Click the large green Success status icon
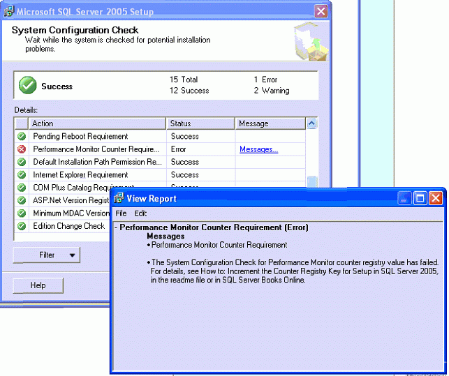Image resolution: width=449 pixels, height=376 pixels. coord(27,86)
